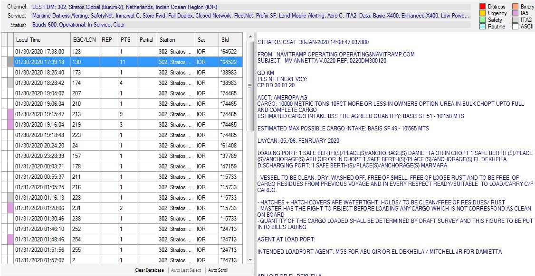Click the Station column header

176,40
